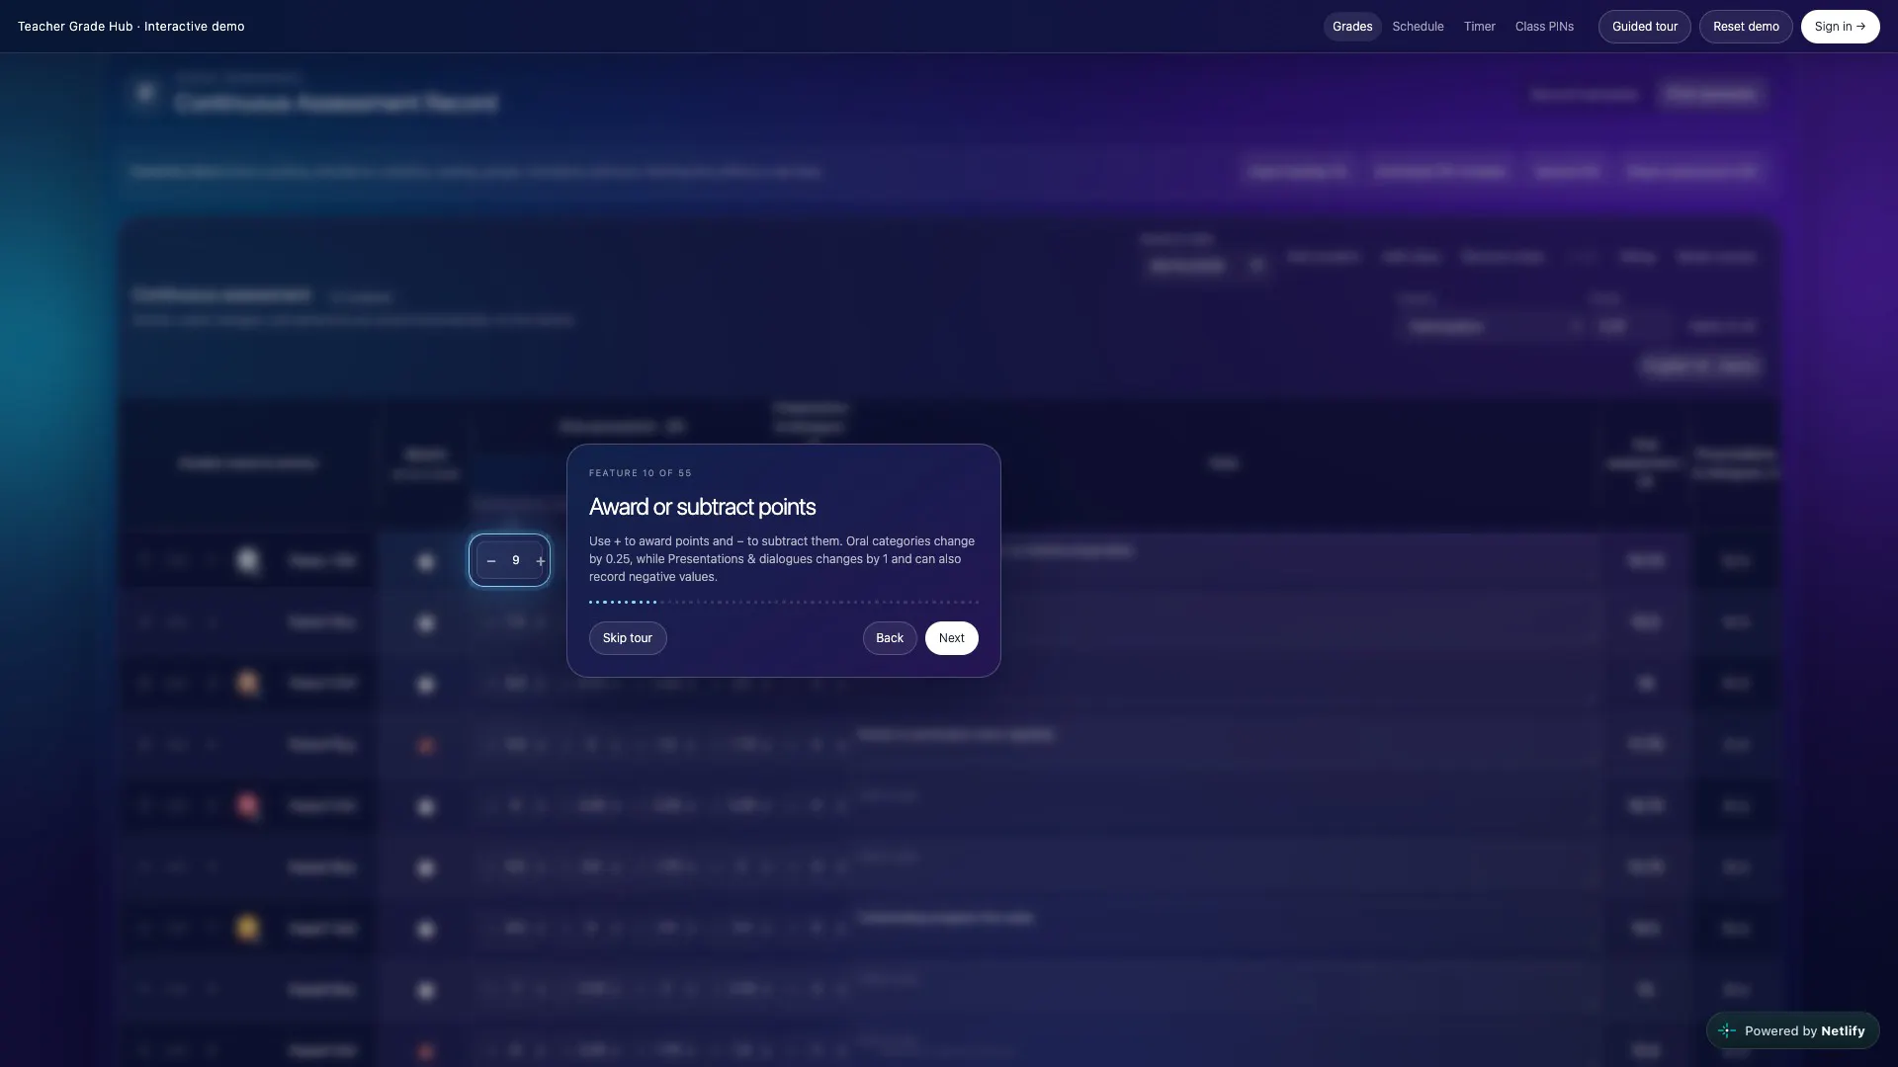This screenshot has height=1067, width=1898.
Task: Go Back to previous tour step
Action: [890, 638]
